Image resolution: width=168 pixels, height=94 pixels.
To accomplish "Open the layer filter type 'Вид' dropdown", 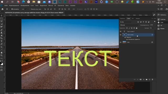I will coord(126,22).
